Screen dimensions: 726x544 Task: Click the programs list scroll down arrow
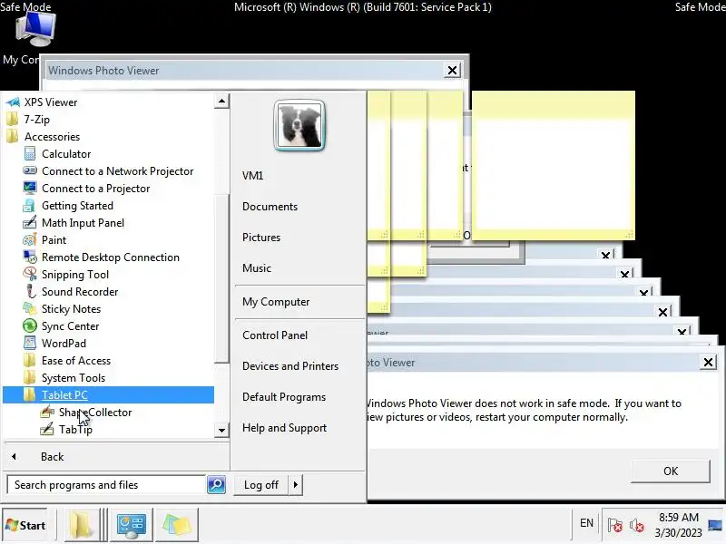(x=221, y=430)
